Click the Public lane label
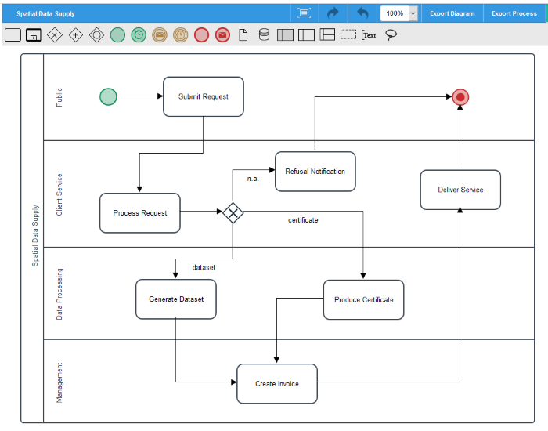This screenshot has width=548, height=431. click(x=59, y=97)
